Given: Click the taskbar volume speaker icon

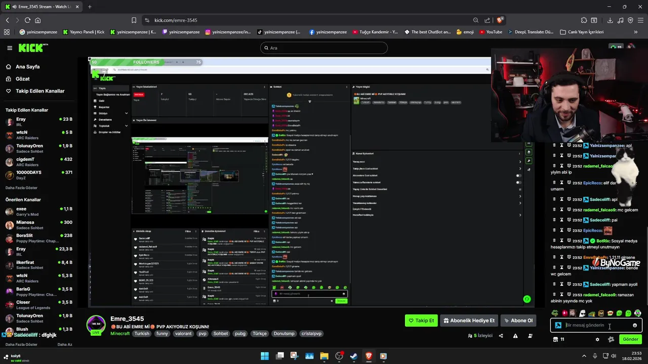Looking at the screenshot, I should (x=614, y=356).
